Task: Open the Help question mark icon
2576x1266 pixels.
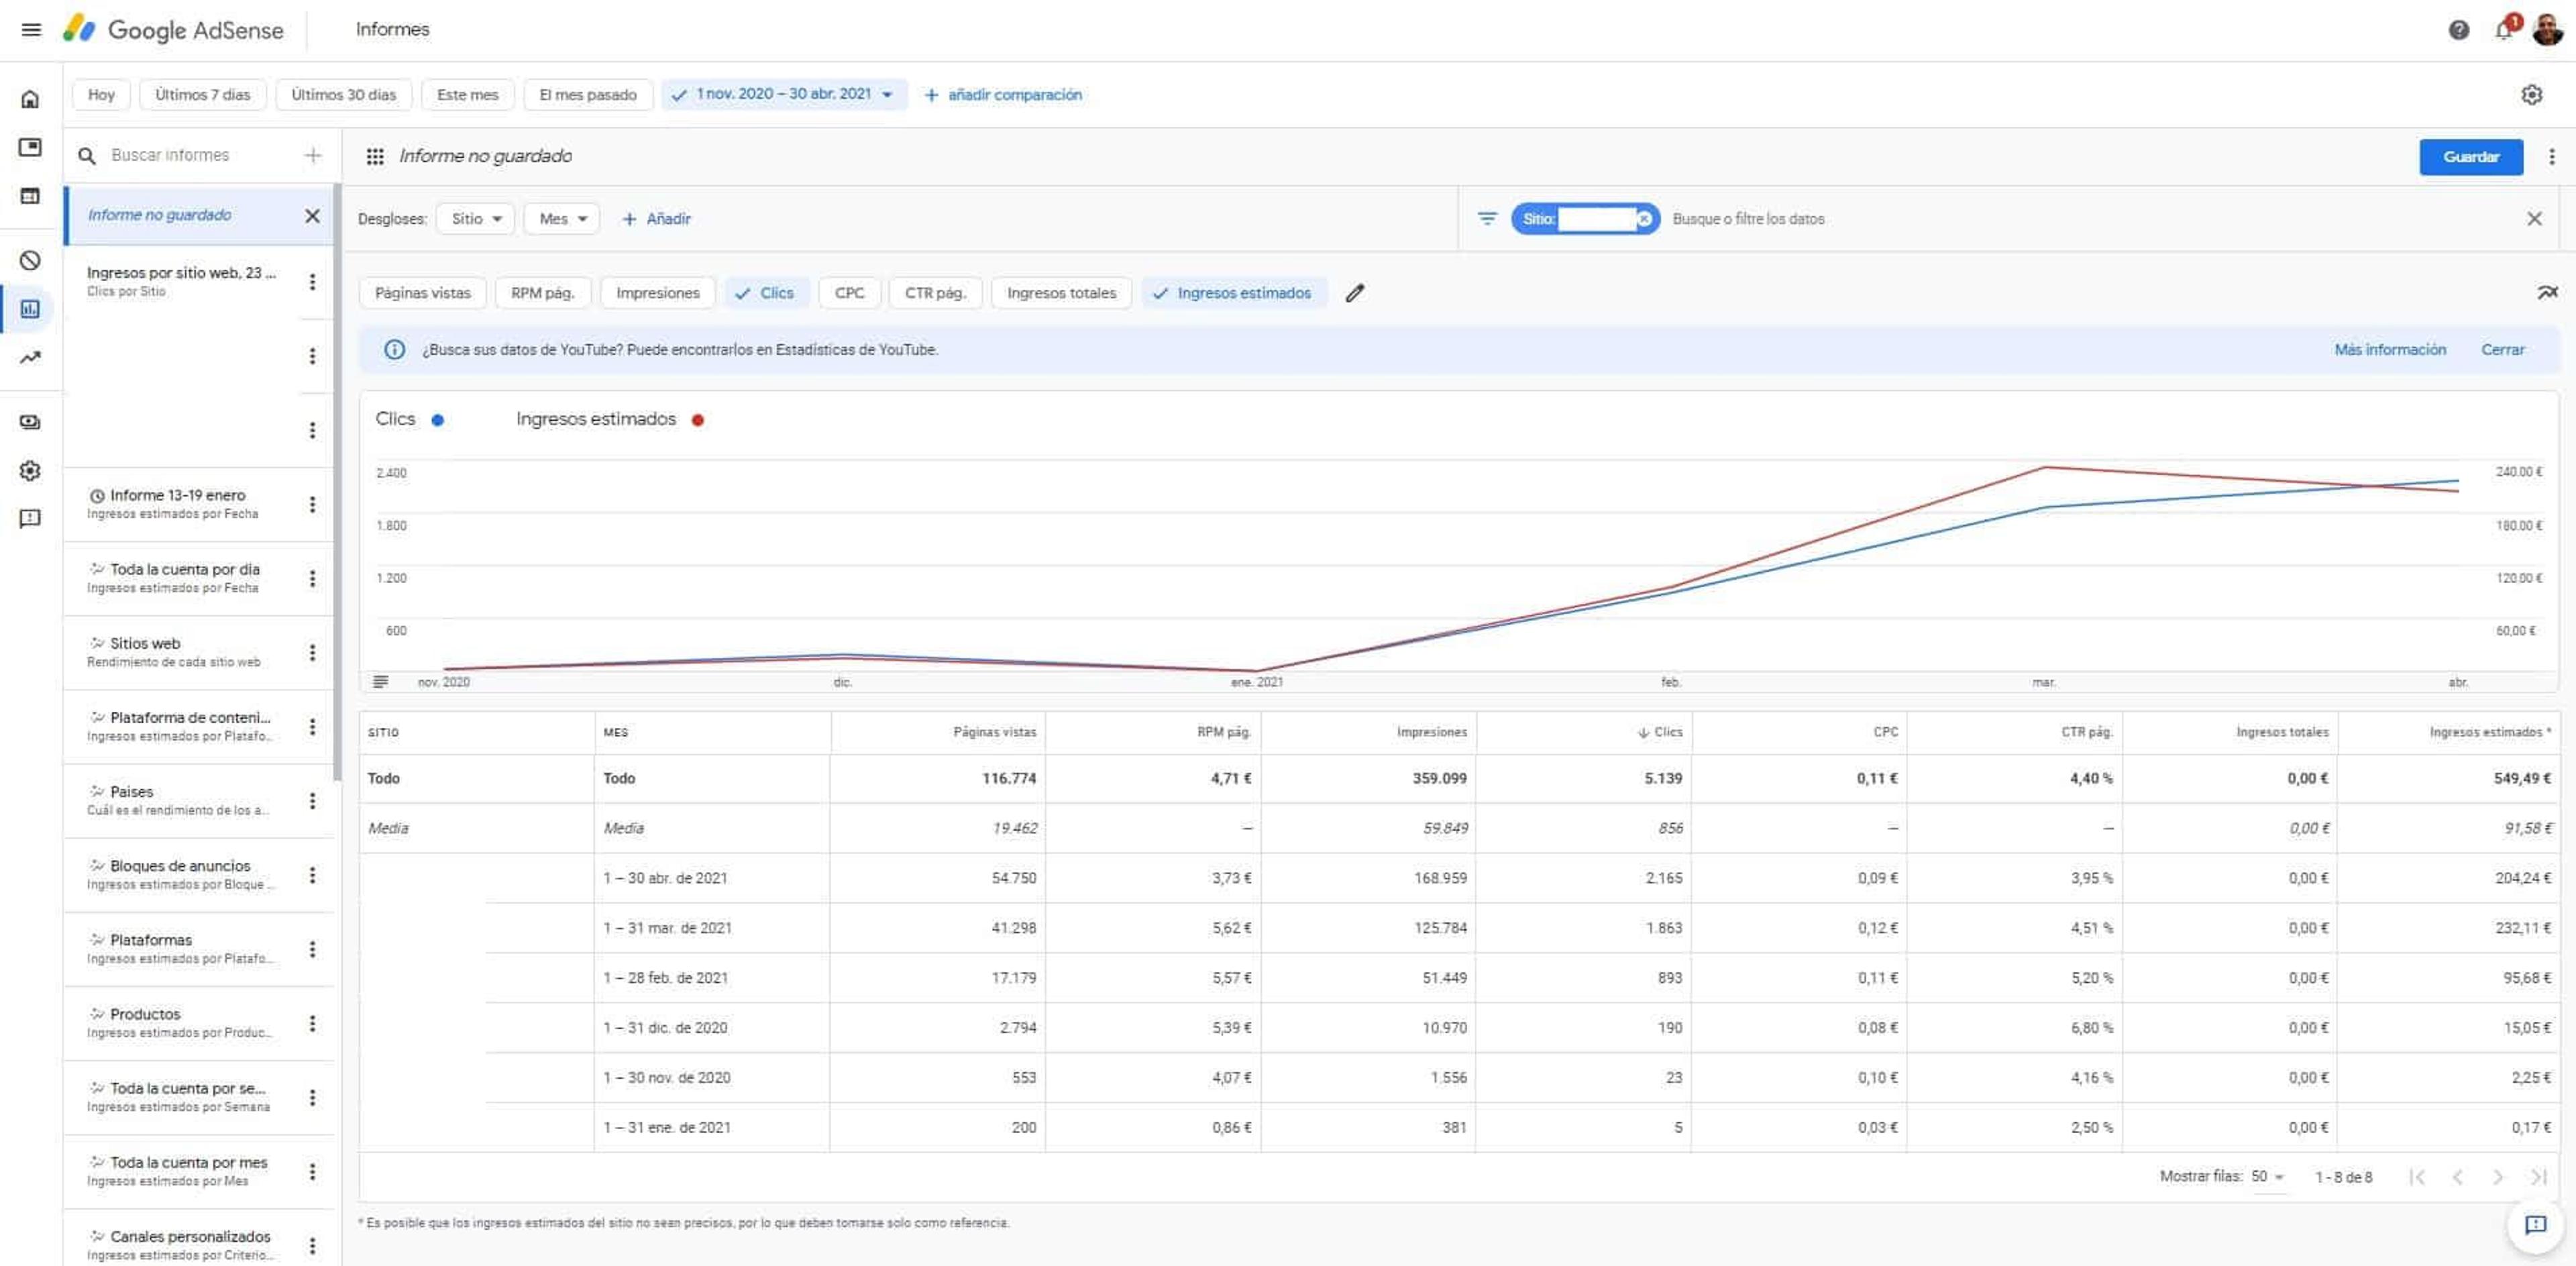Action: (x=2459, y=30)
